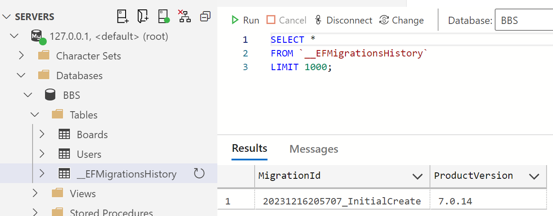This screenshot has height=216, width=553.
Task: Expand the __EFMigrationsHistory table node
Action: pyautogui.click(x=42, y=174)
